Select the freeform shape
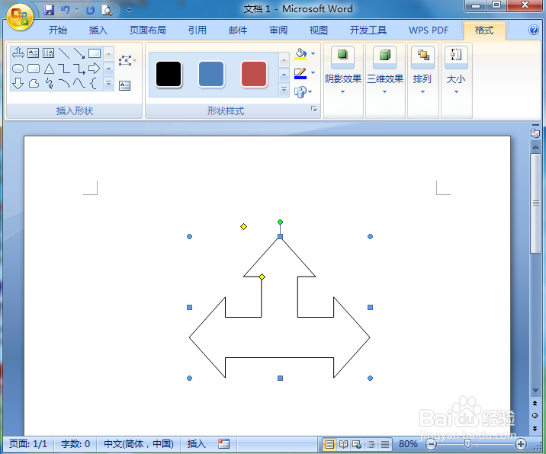This screenshot has height=454, width=546. click(x=34, y=84)
